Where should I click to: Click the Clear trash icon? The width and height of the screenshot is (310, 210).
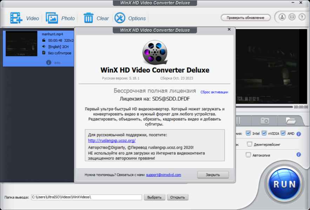click(88, 18)
